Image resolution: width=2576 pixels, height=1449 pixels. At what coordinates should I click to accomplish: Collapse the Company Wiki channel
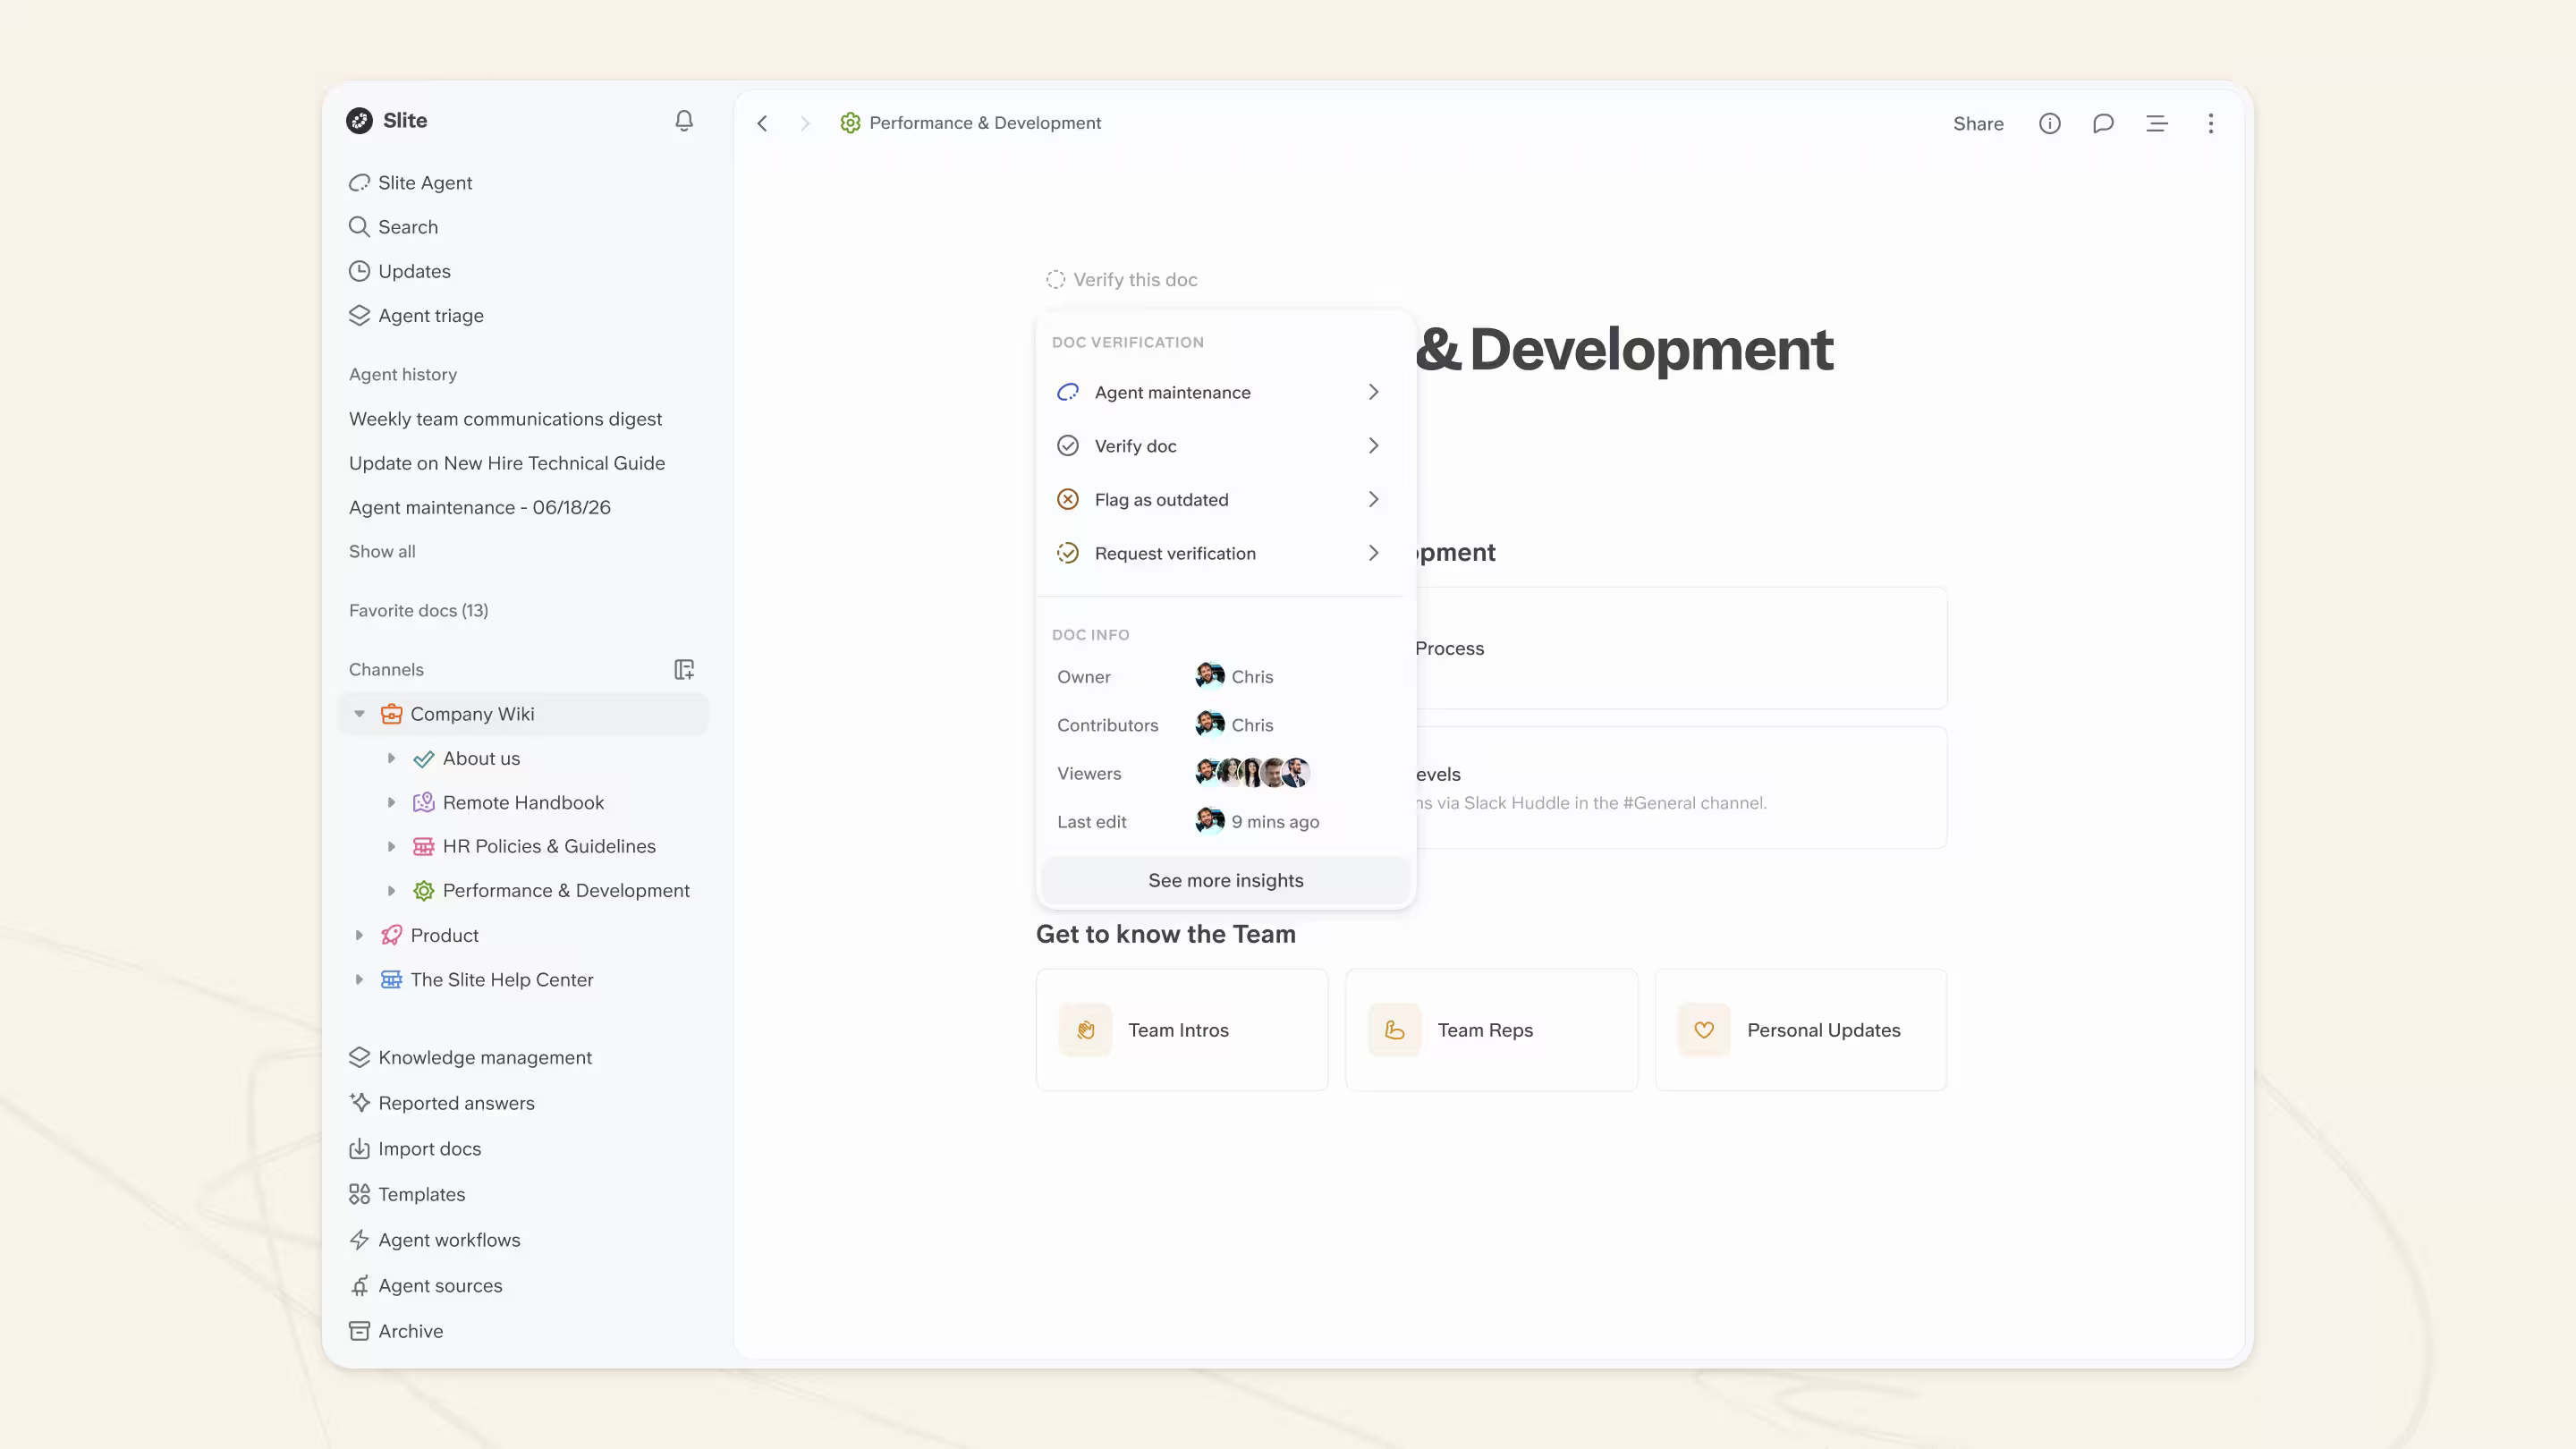pos(359,714)
